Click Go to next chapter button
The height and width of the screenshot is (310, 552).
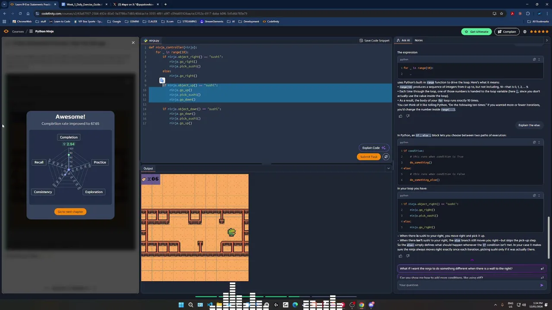click(x=70, y=211)
